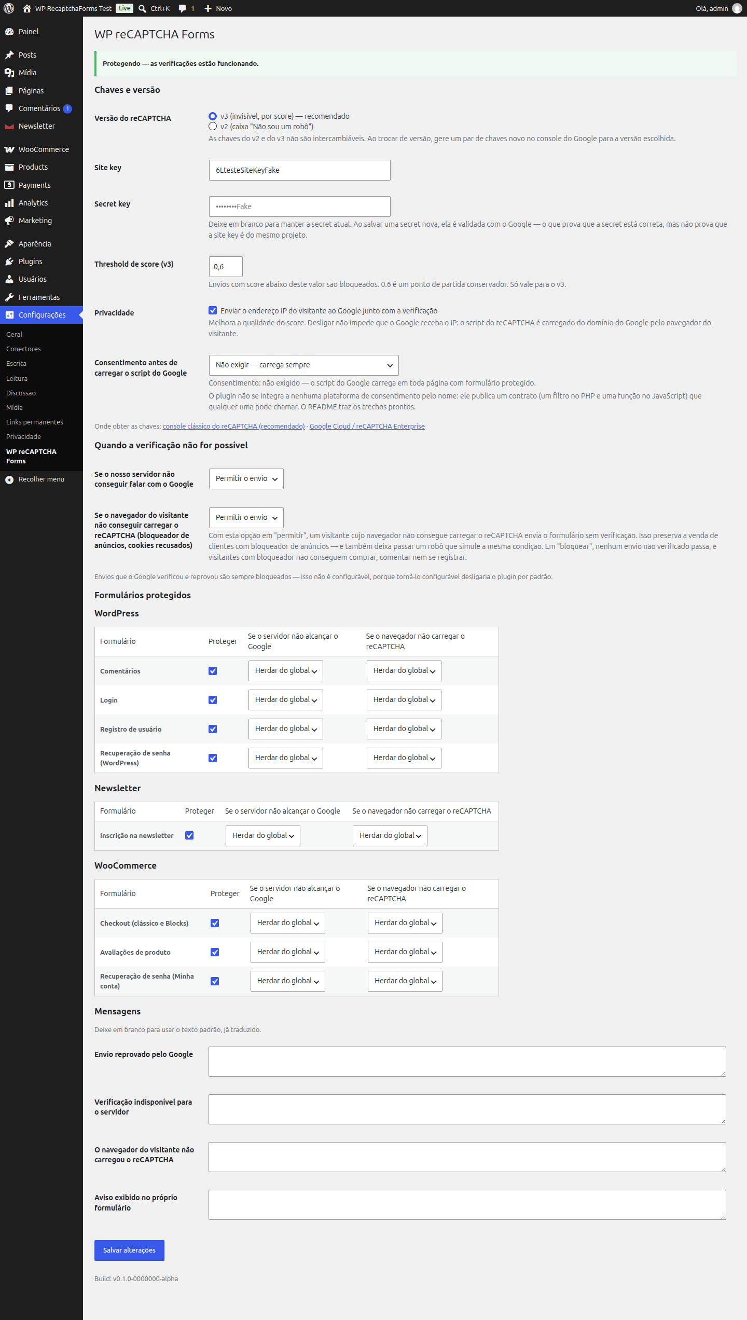Click the Plugins plug icon

[x=9, y=262]
